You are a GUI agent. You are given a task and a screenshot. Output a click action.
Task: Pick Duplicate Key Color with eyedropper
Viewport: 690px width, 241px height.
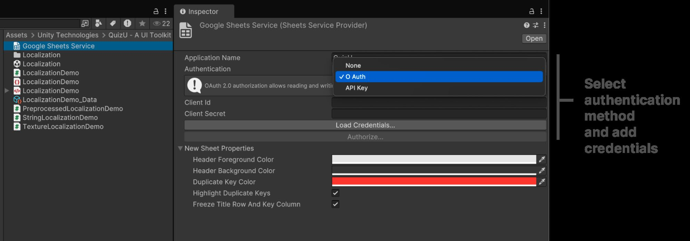pyautogui.click(x=542, y=182)
